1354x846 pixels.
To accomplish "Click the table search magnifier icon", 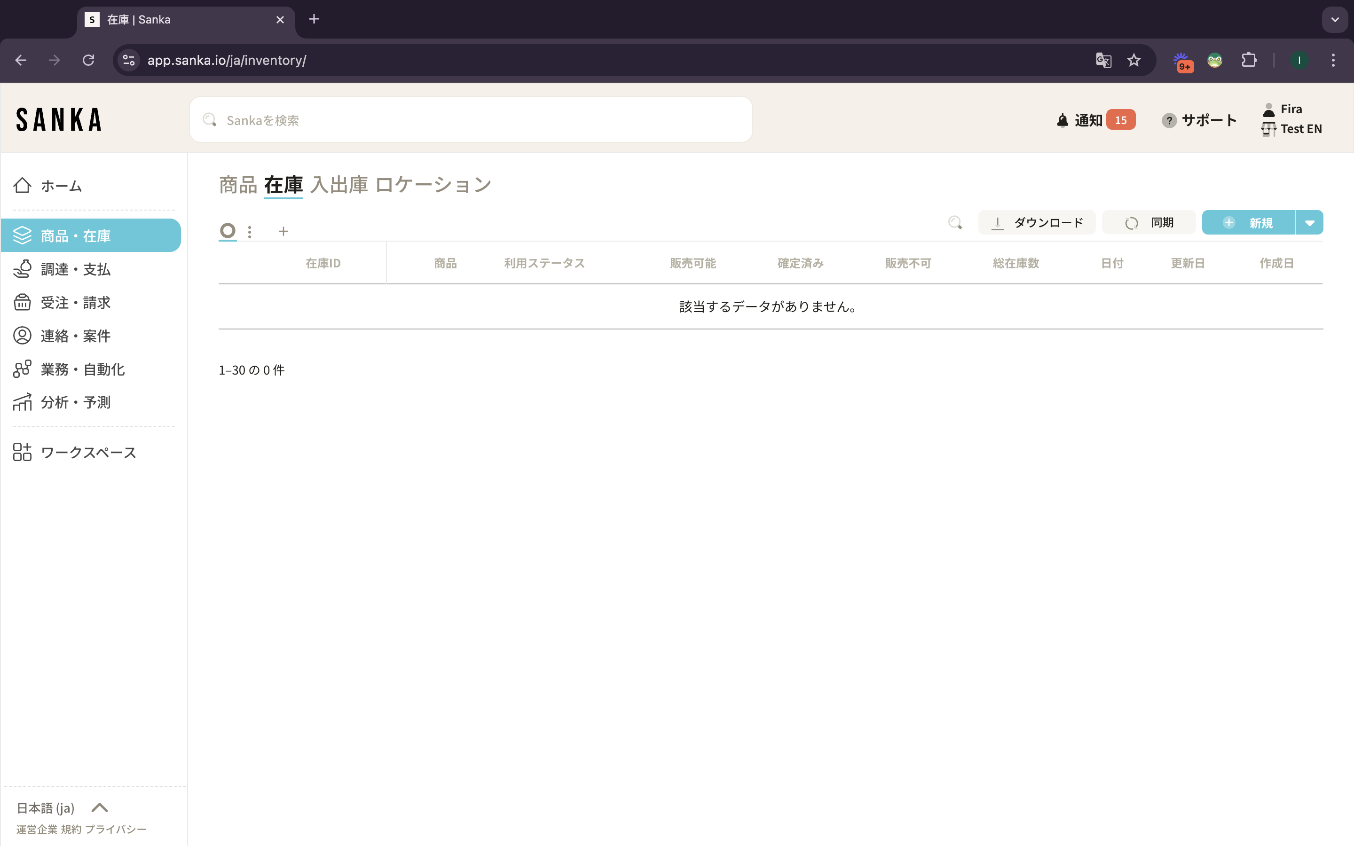I will (955, 223).
